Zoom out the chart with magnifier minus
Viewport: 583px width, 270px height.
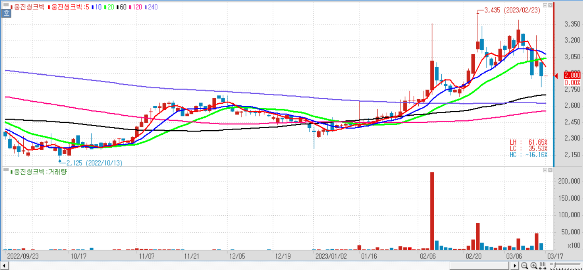click(x=525, y=265)
